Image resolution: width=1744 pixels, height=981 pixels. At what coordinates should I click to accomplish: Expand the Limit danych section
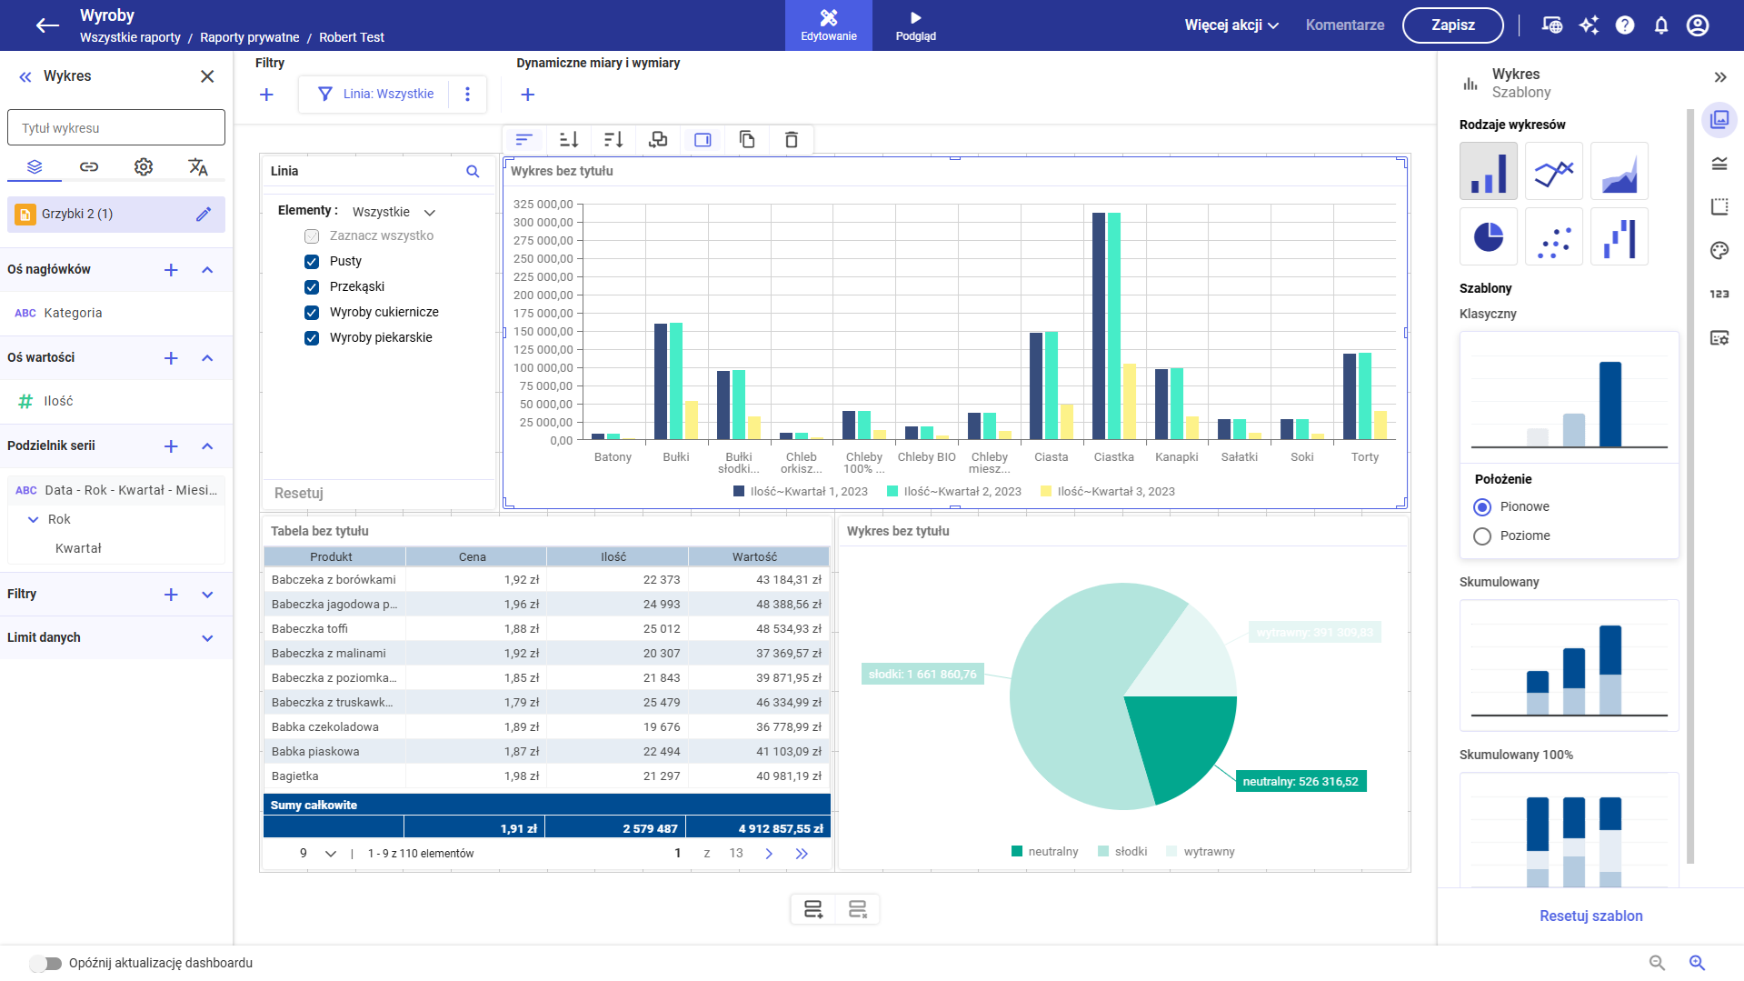(207, 638)
